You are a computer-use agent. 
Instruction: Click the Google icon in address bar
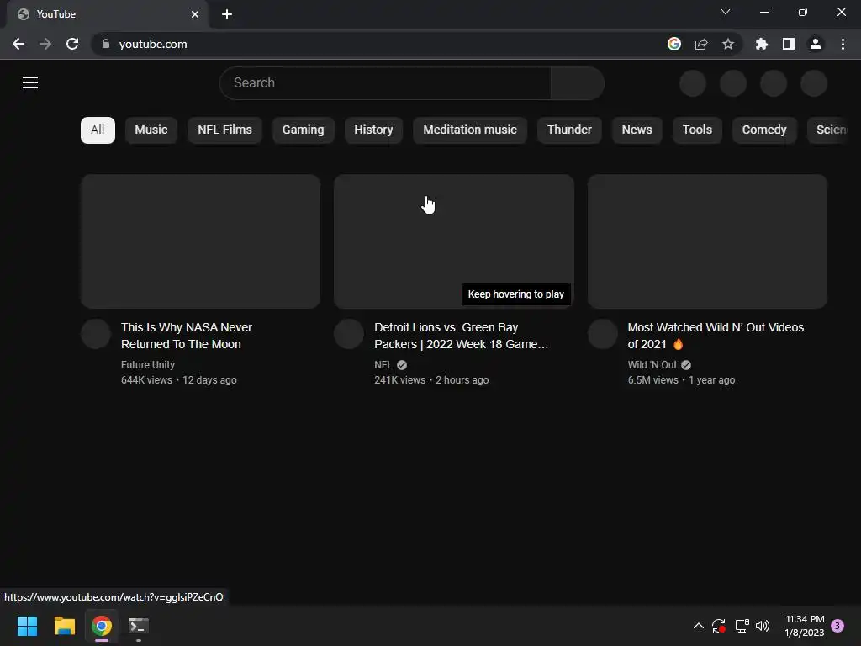[674, 44]
